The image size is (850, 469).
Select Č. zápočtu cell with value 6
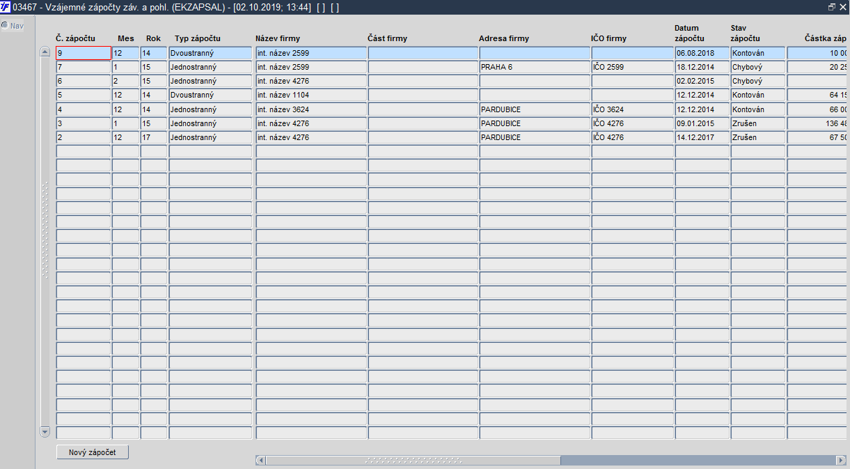click(84, 81)
